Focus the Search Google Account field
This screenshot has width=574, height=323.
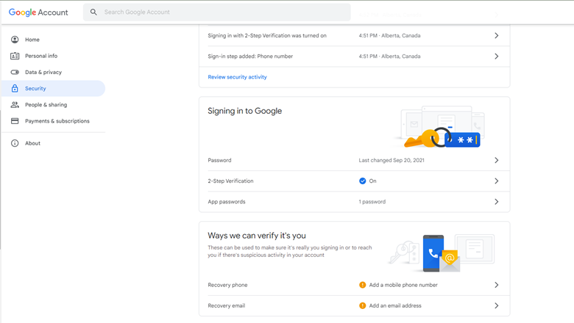(221, 12)
